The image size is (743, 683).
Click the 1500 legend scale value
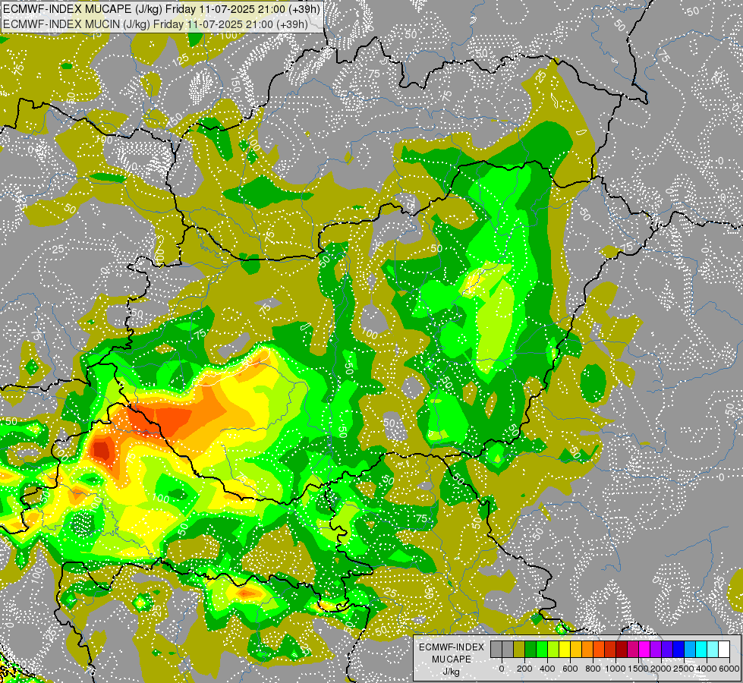pos(638,669)
